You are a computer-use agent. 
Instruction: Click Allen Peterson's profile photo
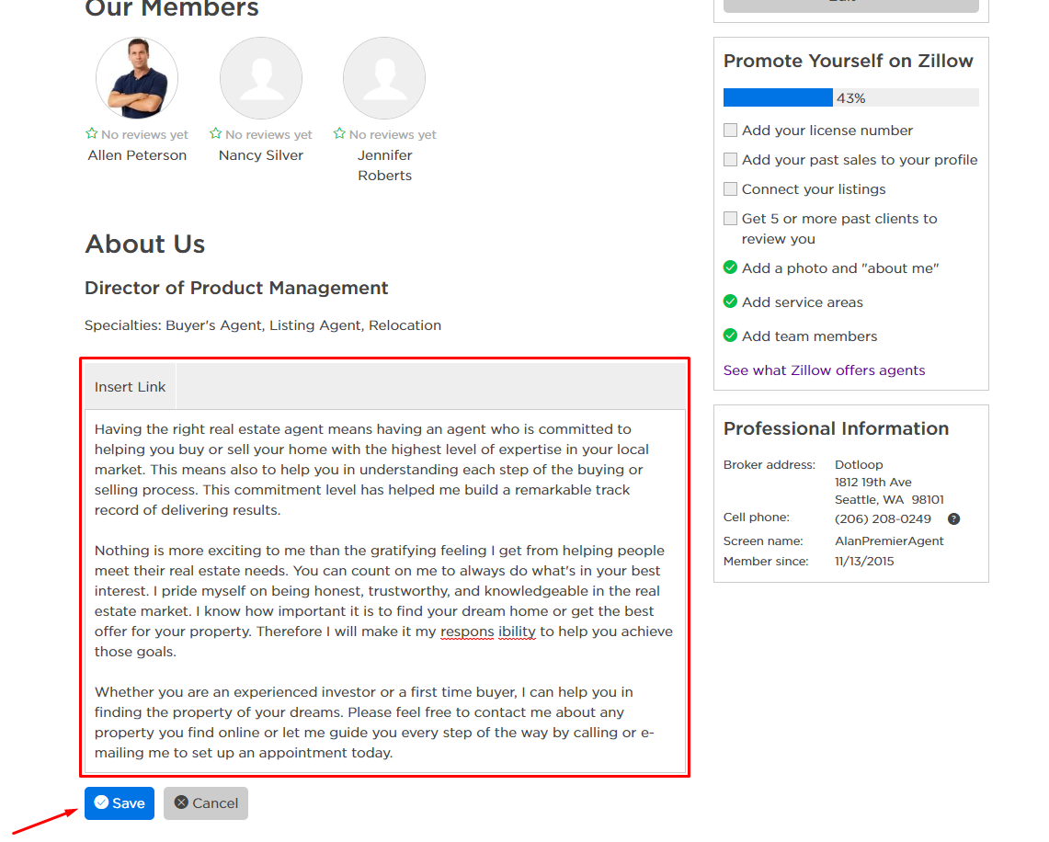[x=137, y=78]
